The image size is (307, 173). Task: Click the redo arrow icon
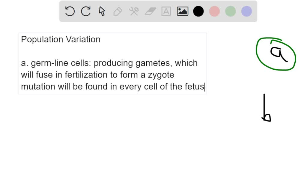[86, 11]
